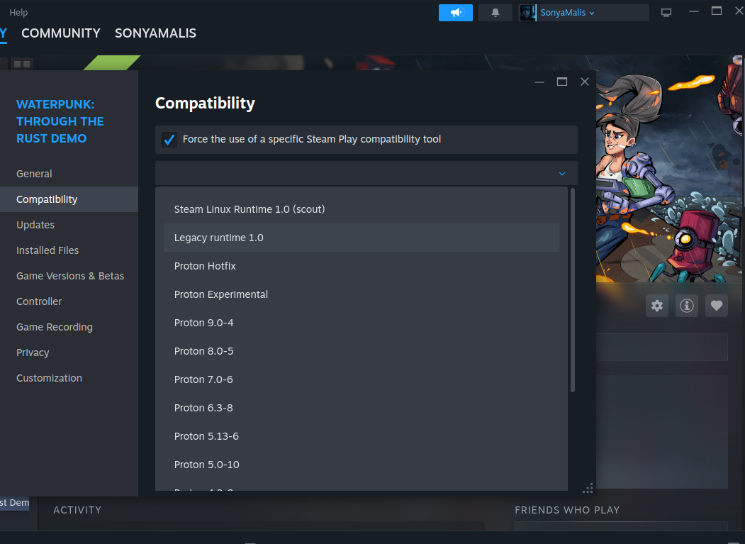Image resolution: width=745 pixels, height=544 pixels.
Task: Maximize the properties dialog
Action: [562, 82]
